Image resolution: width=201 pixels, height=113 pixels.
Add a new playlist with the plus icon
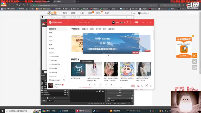click(x=65, y=77)
